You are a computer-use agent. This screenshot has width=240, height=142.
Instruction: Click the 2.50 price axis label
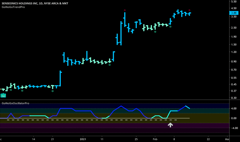(234, 28)
